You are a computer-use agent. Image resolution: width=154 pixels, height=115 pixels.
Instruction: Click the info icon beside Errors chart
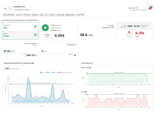click(86, 92)
